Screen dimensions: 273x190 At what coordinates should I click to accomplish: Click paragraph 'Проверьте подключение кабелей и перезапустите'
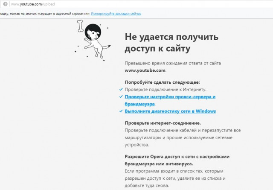point(183,137)
